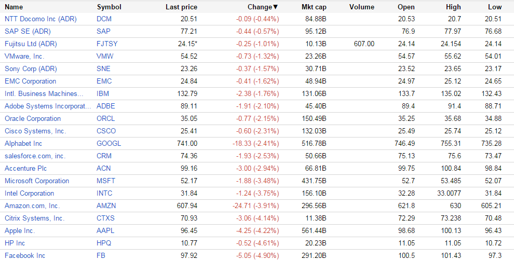Sort by the Volume column header
The height and width of the screenshot is (260, 514).
click(361, 7)
